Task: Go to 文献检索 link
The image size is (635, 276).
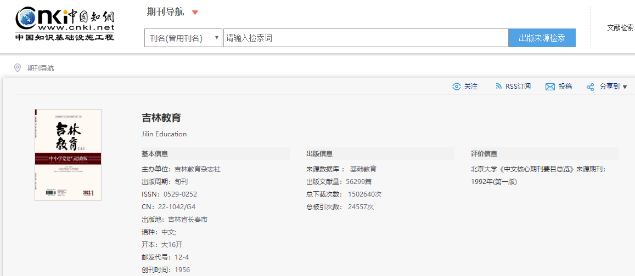Action: (x=620, y=27)
